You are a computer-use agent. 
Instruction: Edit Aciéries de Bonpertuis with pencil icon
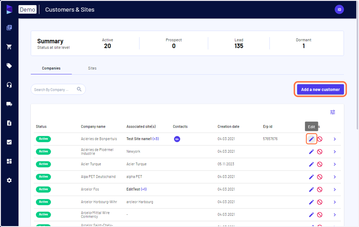coord(311,139)
